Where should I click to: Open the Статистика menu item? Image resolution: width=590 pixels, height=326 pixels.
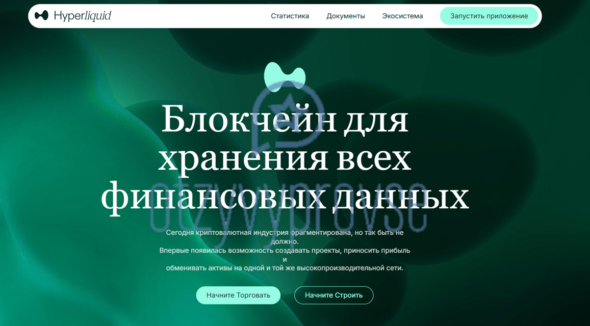coord(290,16)
